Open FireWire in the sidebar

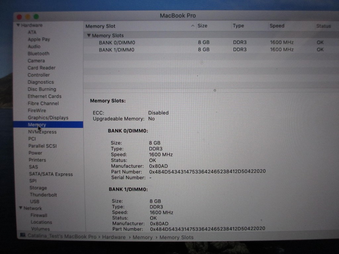pyautogui.click(x=37, y=110)
